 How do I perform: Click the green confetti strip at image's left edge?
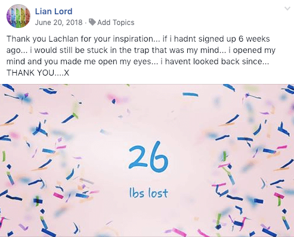(4, 156)
